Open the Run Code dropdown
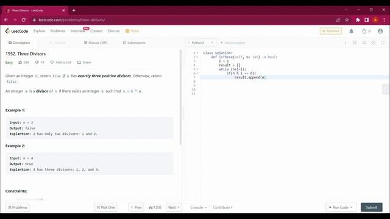Image resolution: width=390 pixels, height=219 pixels. [341, 207]
